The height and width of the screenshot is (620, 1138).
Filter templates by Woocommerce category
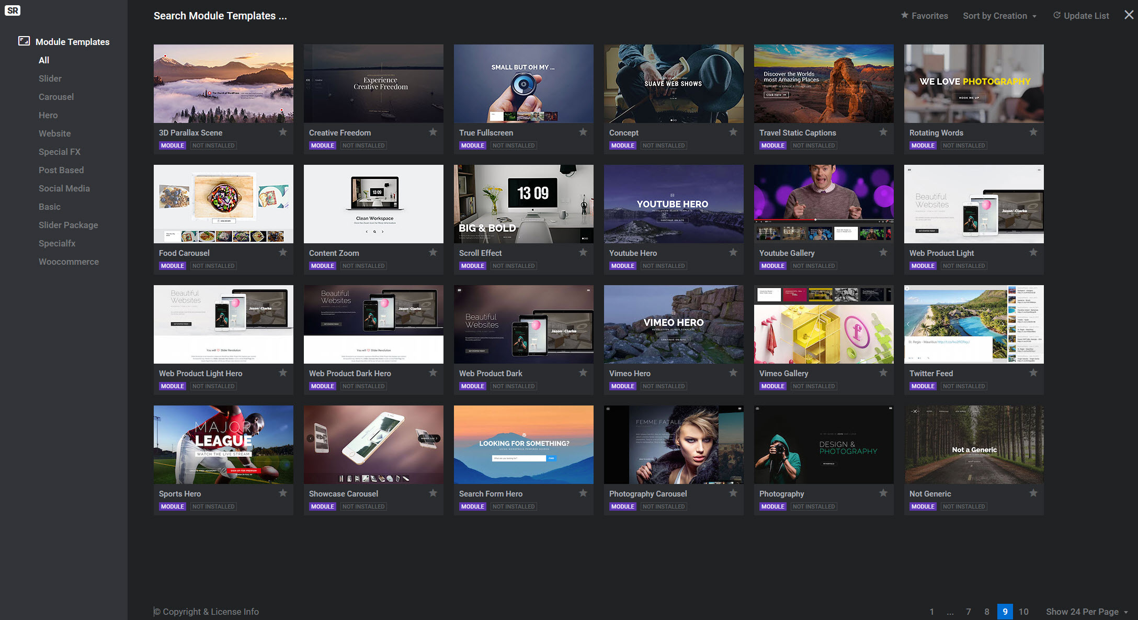(69, 262)
